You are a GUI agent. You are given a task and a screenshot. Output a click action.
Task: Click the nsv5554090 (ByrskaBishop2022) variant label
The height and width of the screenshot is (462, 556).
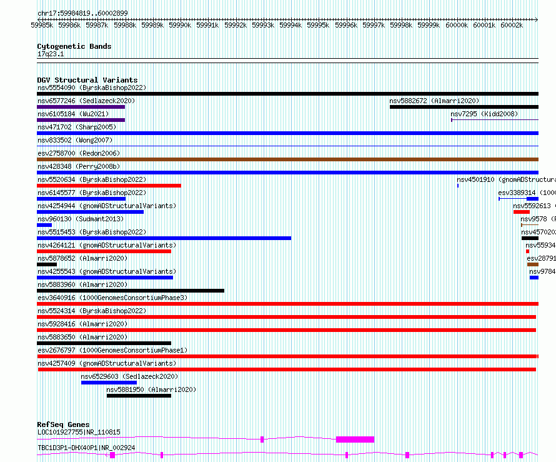[x=92, y=88]
